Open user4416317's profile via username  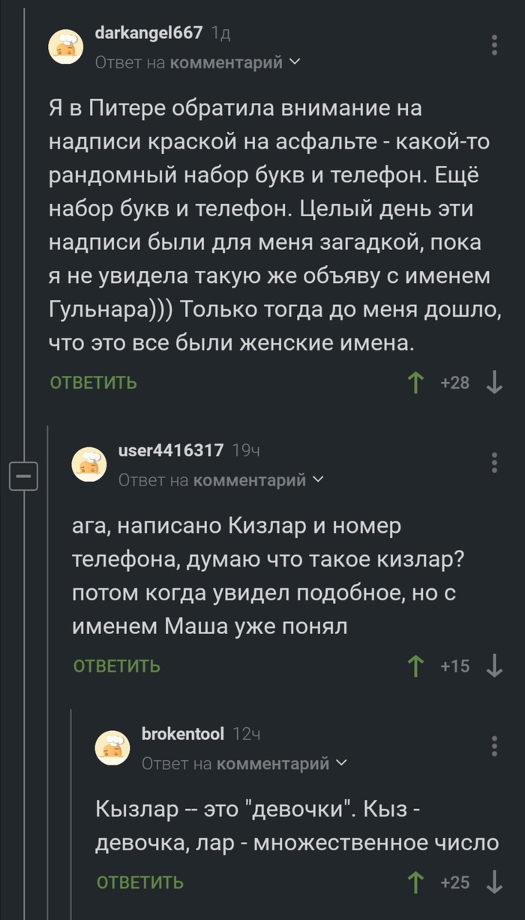click(171, 450)
